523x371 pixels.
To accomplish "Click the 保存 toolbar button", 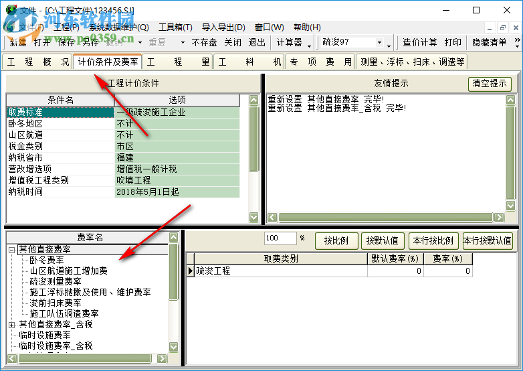I will (66, 42).
